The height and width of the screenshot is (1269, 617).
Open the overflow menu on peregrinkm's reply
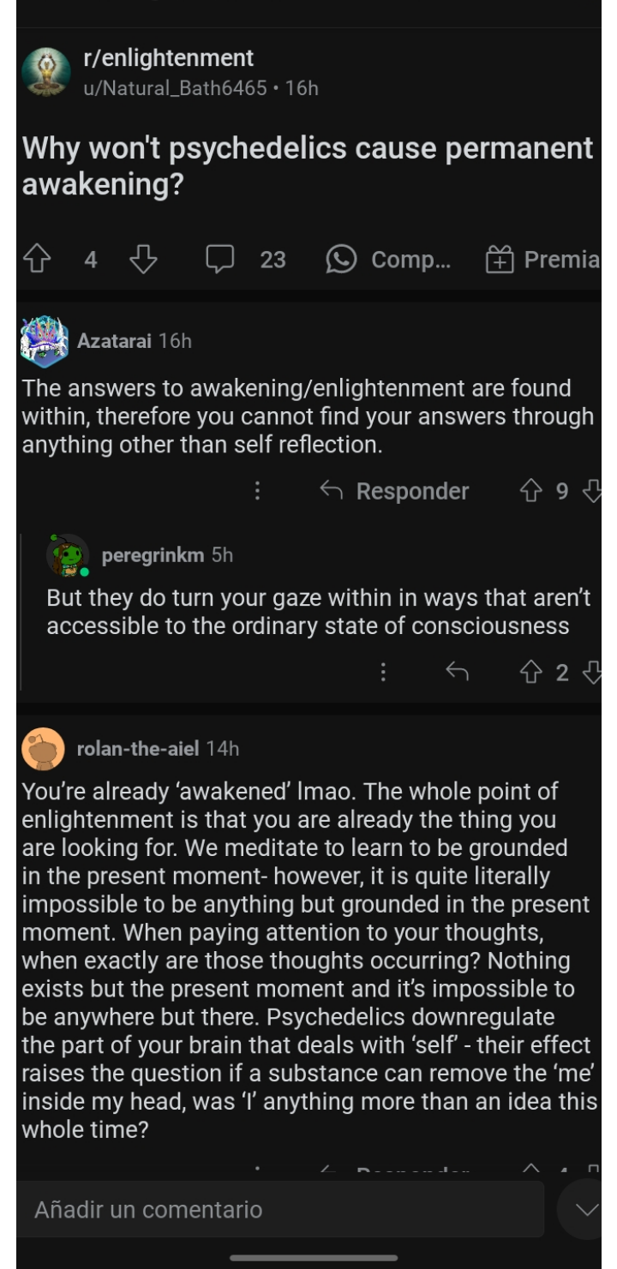383,673
